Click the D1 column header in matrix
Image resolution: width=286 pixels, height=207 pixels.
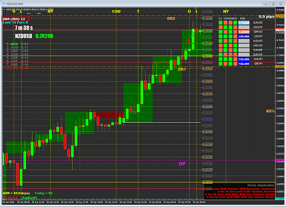221,19
